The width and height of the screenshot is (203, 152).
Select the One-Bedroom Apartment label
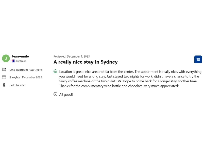click(26, 70)
